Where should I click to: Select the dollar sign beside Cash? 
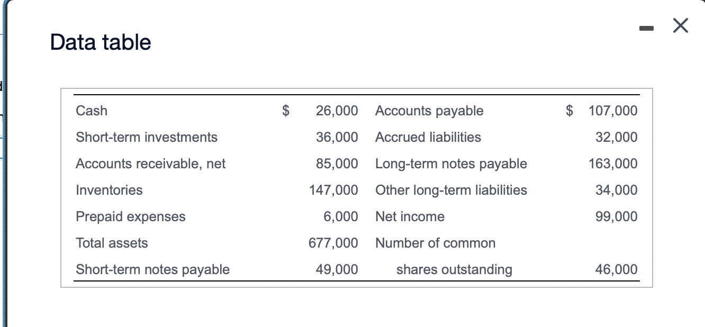(285, 111)
